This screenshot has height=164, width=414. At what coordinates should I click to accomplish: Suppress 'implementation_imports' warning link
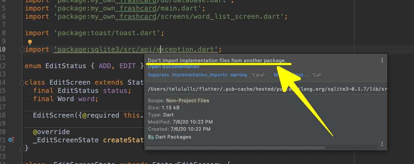pos(198,75)
